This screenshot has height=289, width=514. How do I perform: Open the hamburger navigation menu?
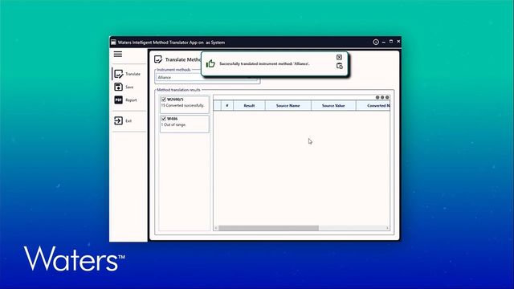pyautogui.click(x=118, y=54)
